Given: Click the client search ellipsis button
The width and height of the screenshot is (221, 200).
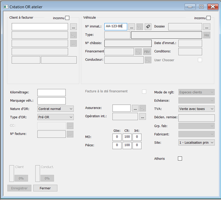Looking at the screenshot, I should click(x=74, y=27).
